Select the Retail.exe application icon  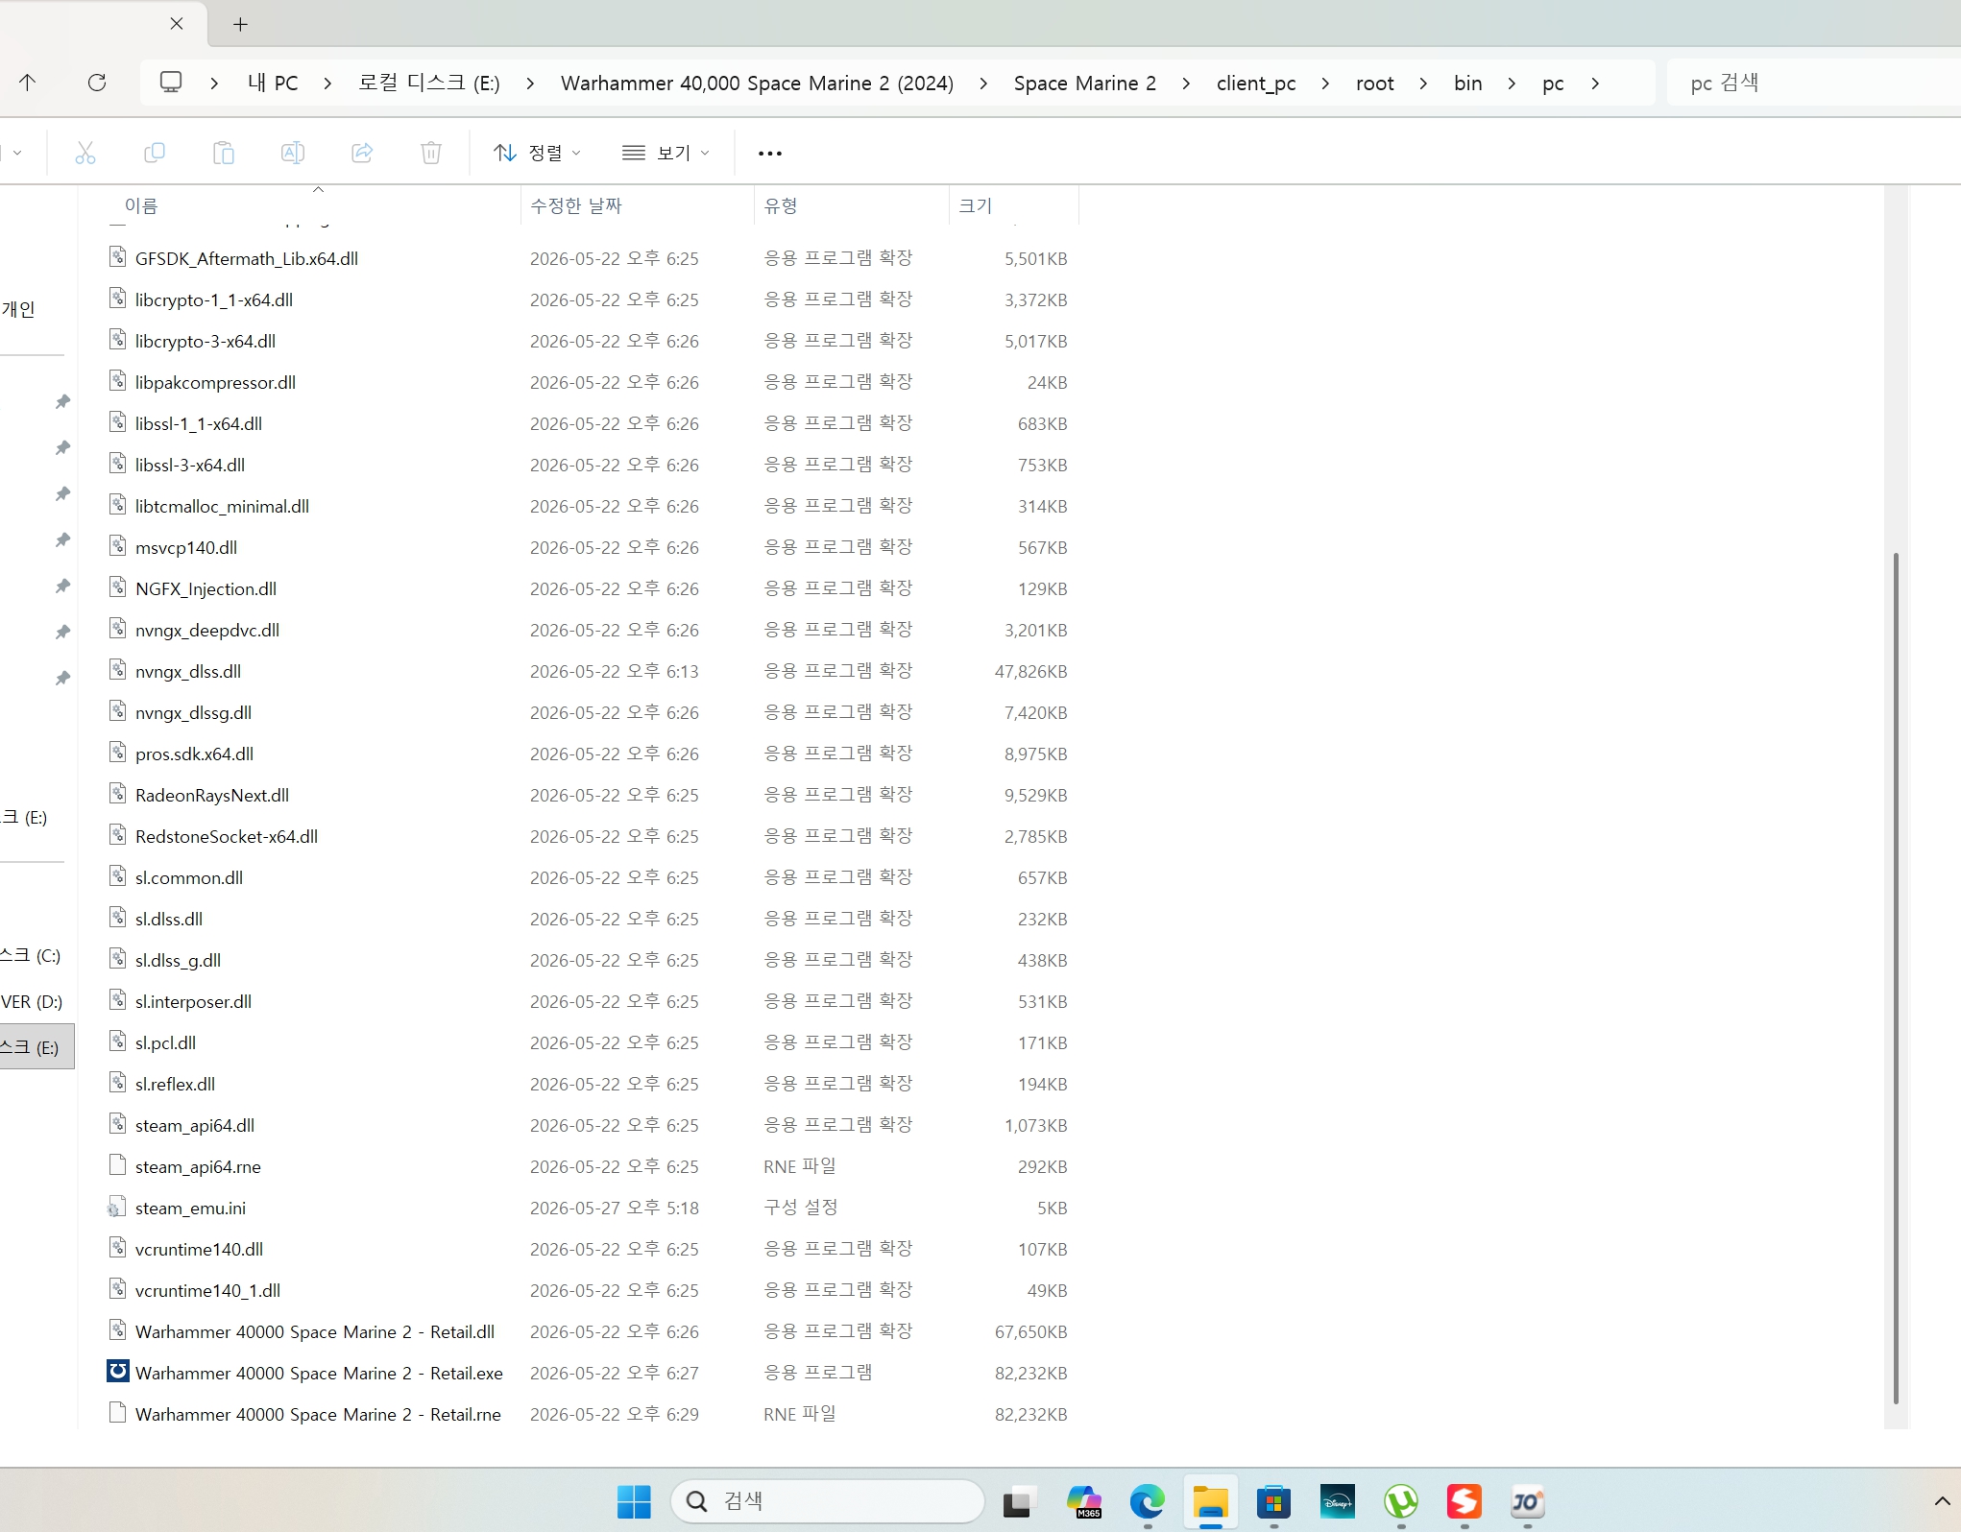click(117, 1372)
